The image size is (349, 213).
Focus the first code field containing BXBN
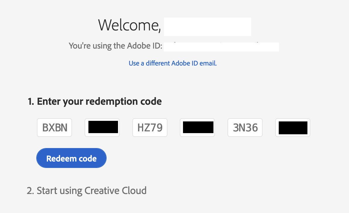pyautogui.click(x=55, y=128)
